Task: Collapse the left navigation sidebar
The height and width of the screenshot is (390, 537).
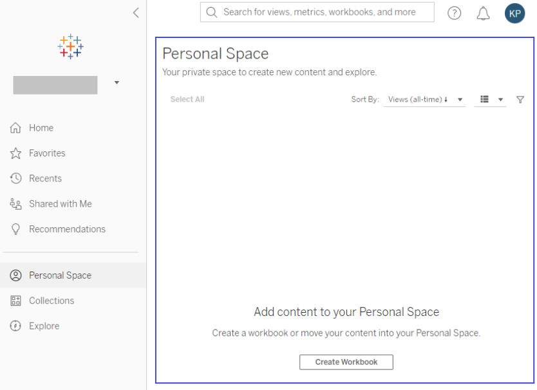Action: [135, 12]
